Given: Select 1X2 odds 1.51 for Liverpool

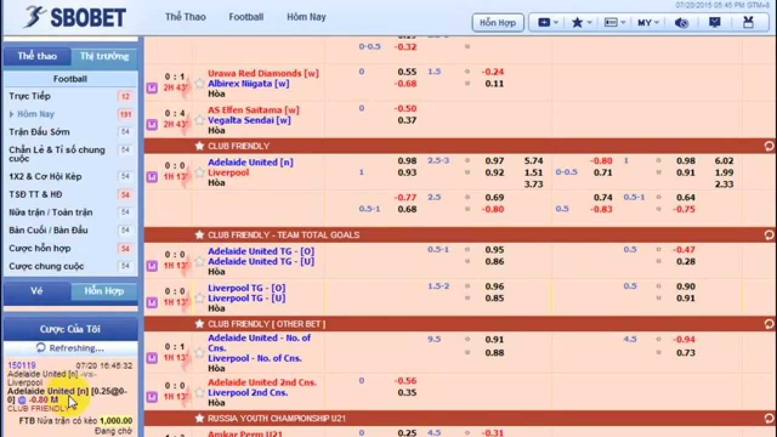Looking at the screenshot, I should pyautogui.click(x=534, y=172).
